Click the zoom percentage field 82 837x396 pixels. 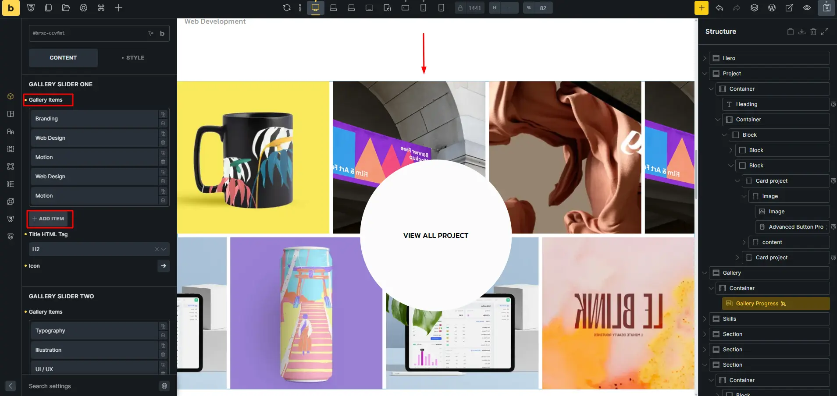click(x=543, y=8)
